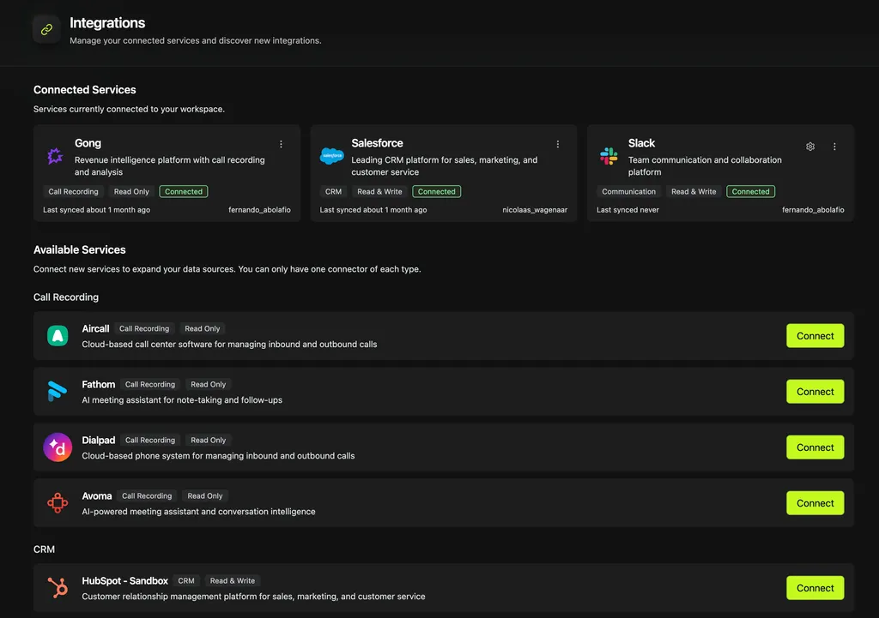Click the Gong logo icon
This screenshot has height=618, width=879.
[56, 156]
